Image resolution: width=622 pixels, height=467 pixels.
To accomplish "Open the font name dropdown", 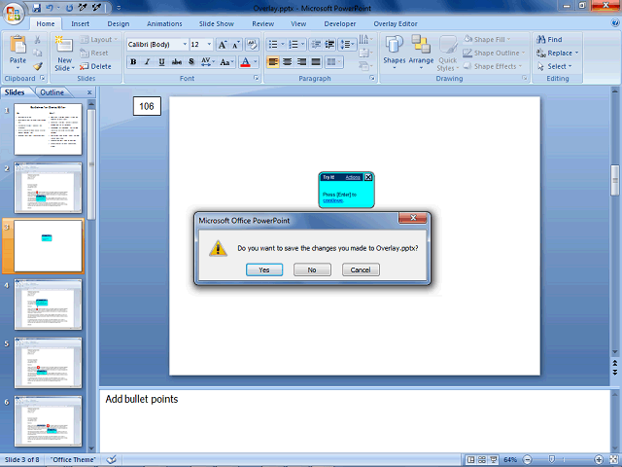I will [185, 44].
